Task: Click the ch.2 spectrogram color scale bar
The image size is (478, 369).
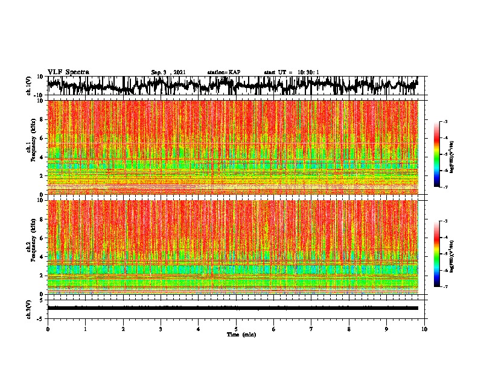Action: pos(436,254)
